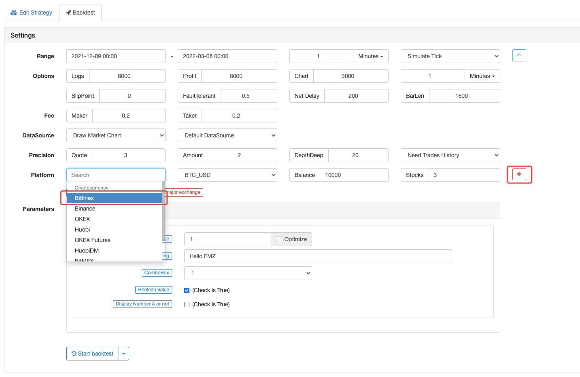Uncheck the Boolean Value checkbox
The height and width of the screenshot is (377, 580).
[187, 290]
